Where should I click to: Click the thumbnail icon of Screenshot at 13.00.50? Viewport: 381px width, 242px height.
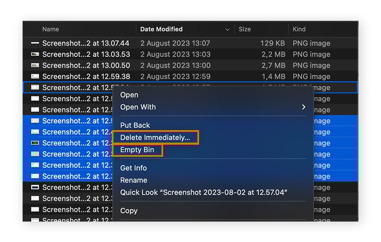point(36,65)
